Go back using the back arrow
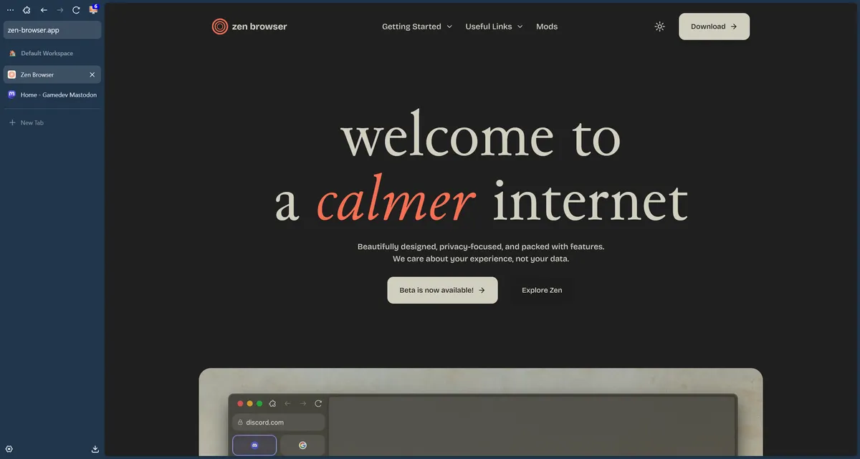Image resolution: width=860 pixels, height=459 pixels. pyautogui.click(x=44, y=10)
